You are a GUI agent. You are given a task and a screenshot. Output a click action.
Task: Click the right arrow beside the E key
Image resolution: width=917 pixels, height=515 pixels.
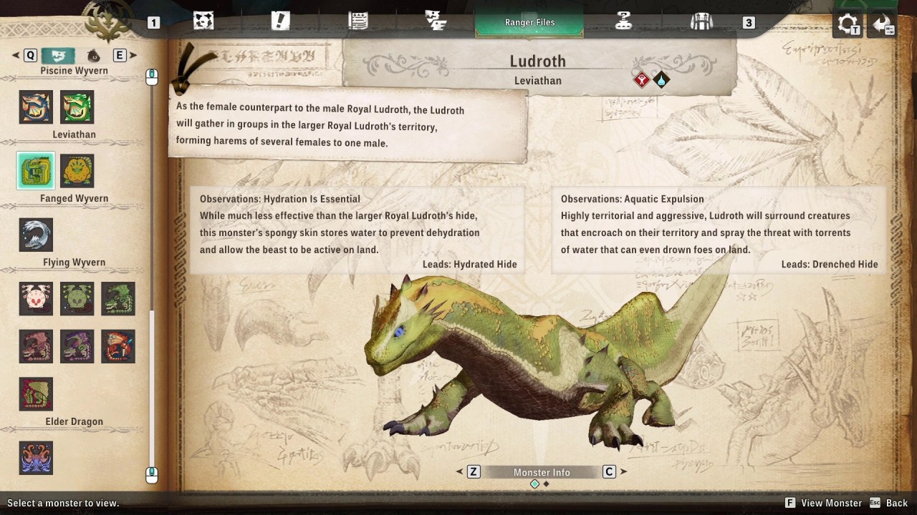click(133, 55)
